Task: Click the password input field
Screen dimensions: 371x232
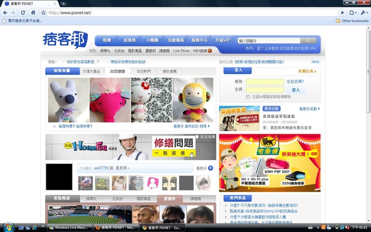Action: click(265, 90)
